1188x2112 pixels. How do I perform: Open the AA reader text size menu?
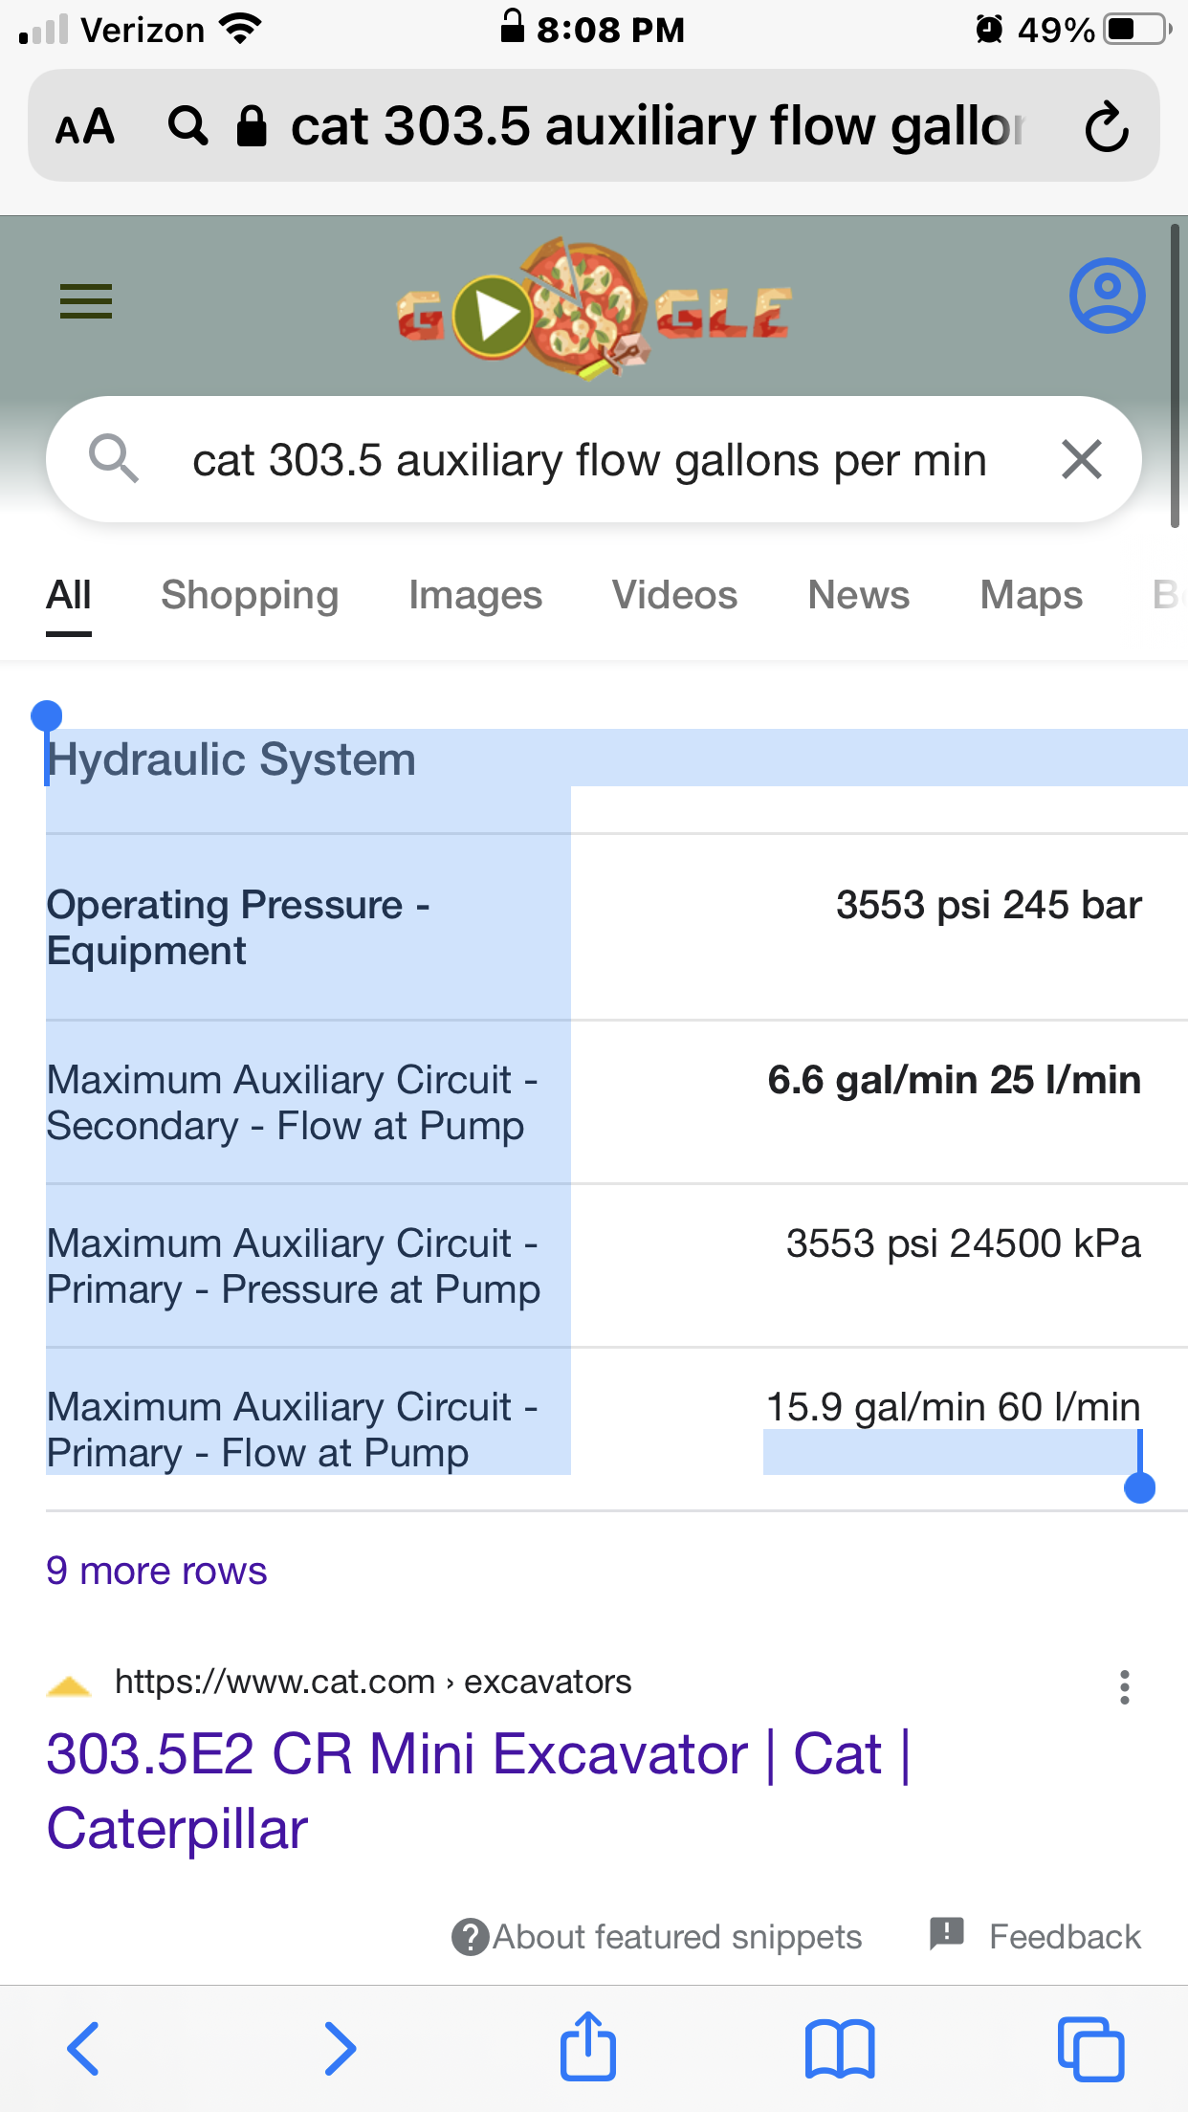[x=85, y=127]
